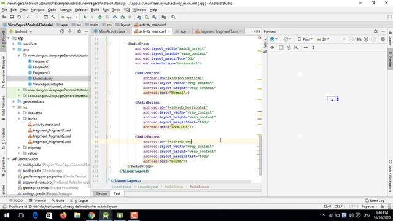The image size is (393, 221).
Task: Open the Windows Start menu
Action: click(x=7, y=215)
